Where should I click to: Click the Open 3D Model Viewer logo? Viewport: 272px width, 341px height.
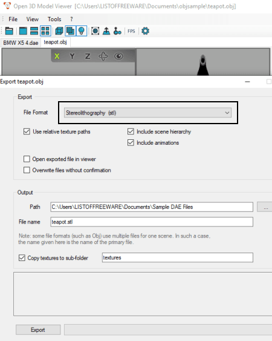click(7, 5)
